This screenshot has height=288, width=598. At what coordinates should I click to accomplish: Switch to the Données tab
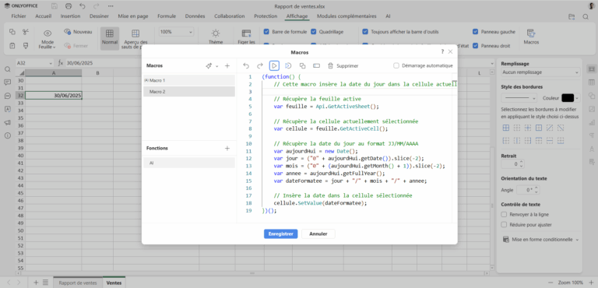195,16
